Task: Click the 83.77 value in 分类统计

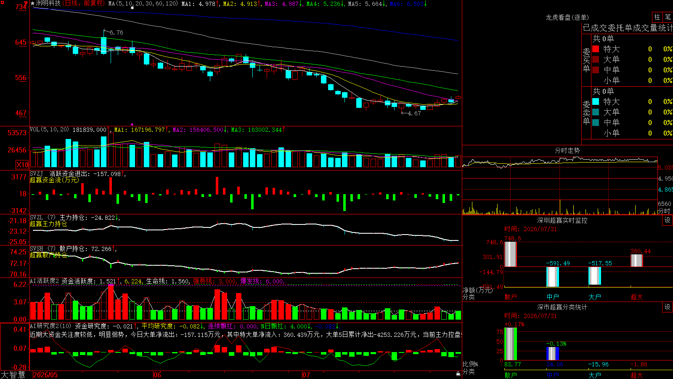Action: click(513, 364)
